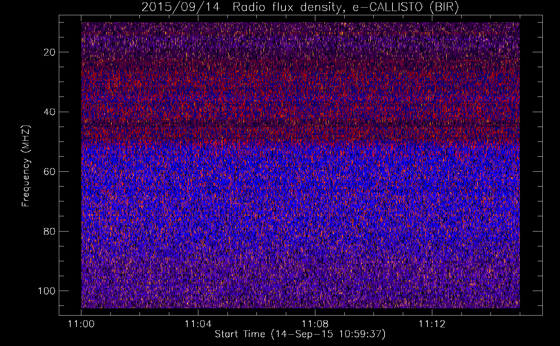The image size is (560, 346).
Task: Click the '20' frequency tick label
Action: (x=50, y=52)
